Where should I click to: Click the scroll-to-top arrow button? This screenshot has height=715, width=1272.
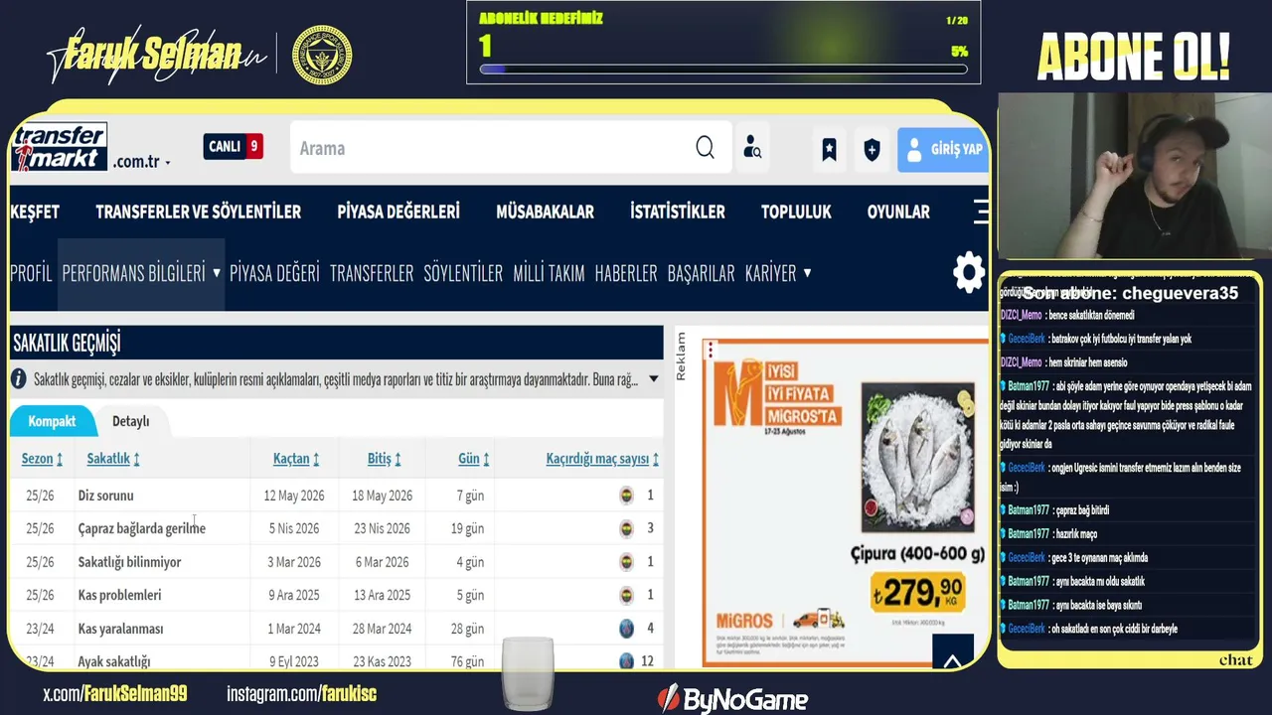click(952, 652)
